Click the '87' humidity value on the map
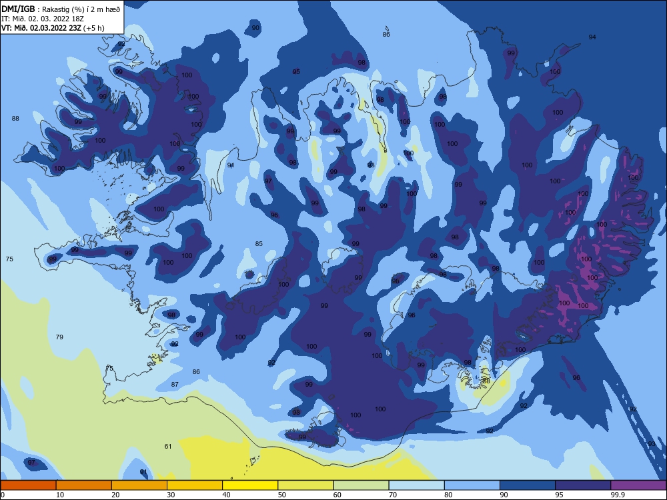667x500 pixels. click(175, 384)
